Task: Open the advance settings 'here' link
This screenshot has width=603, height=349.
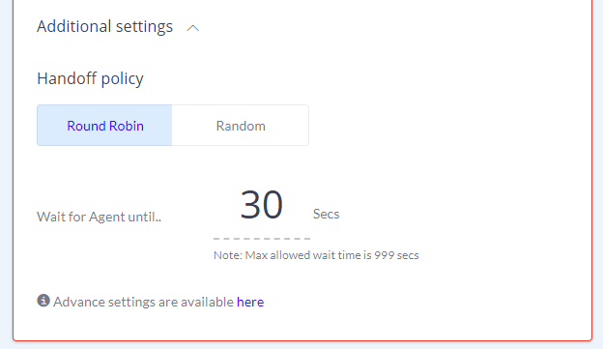Action: [x=250, y=302]
